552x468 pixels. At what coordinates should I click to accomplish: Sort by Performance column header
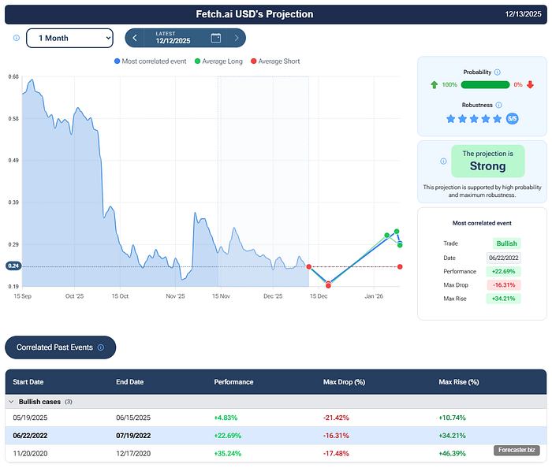click(233, 382)
